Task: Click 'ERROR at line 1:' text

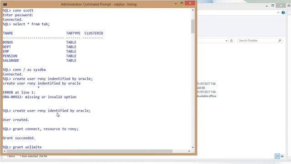Action: [19, 92]
